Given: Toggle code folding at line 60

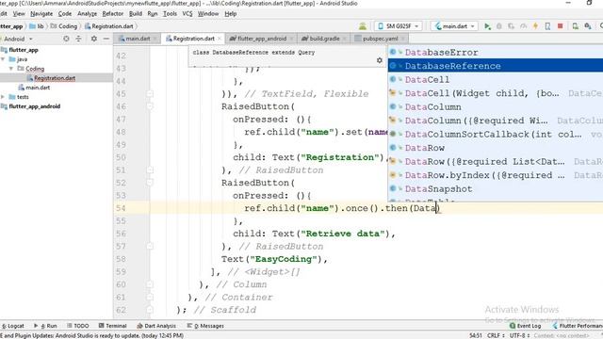Looking at the screenshot, I should (x=150, y=284).
